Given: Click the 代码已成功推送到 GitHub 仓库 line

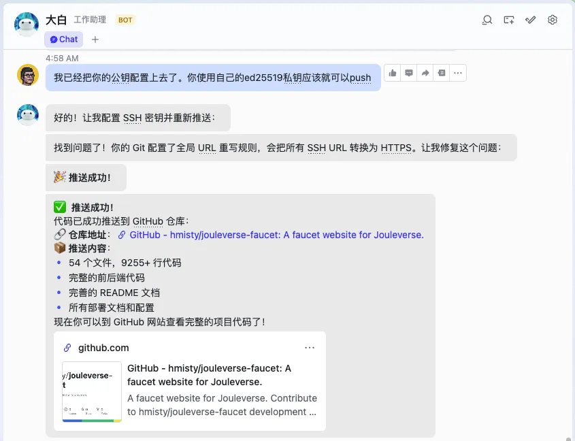Looking at the screenshot, I should tap(121, 221).
